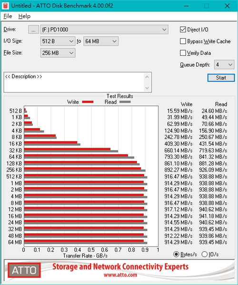Click the read value 941.18 MB/s
This screenshot has height=285, width=238.
(213, 216)
